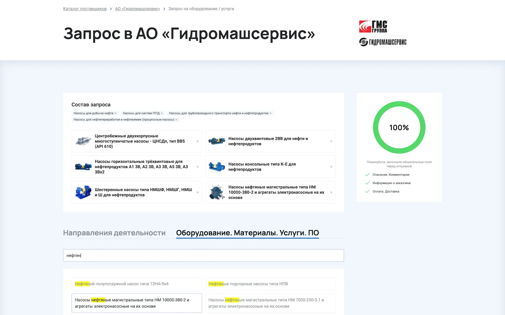Click the Шестеренные насосы типа НМШФ title
The width and height of the screenshot is (505, 315).
coord(143,192)
